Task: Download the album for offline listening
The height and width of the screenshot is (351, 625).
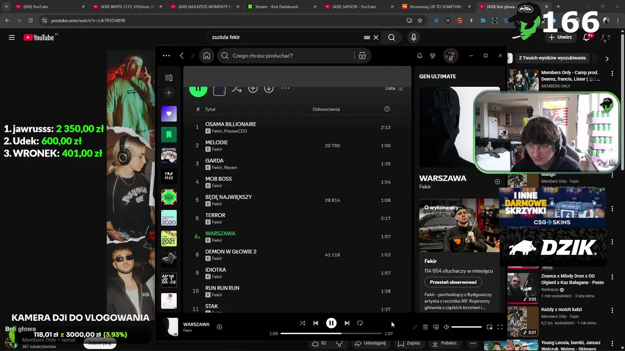Action: pyautogui.click(x=269, y=89)
